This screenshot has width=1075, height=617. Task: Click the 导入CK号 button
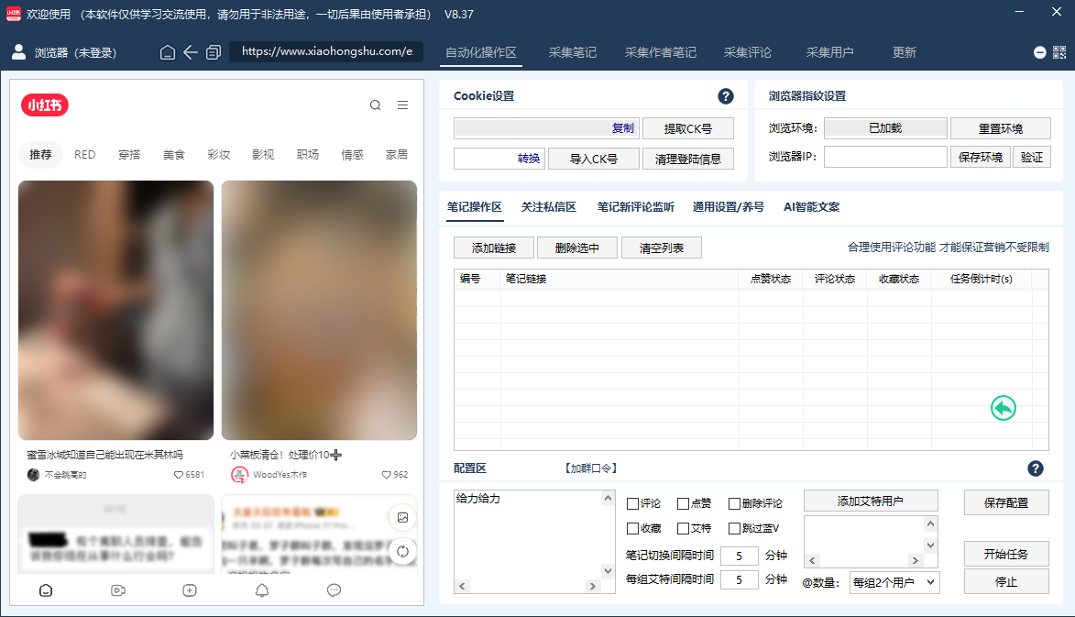pyautogui.click(x=594, y=159)
